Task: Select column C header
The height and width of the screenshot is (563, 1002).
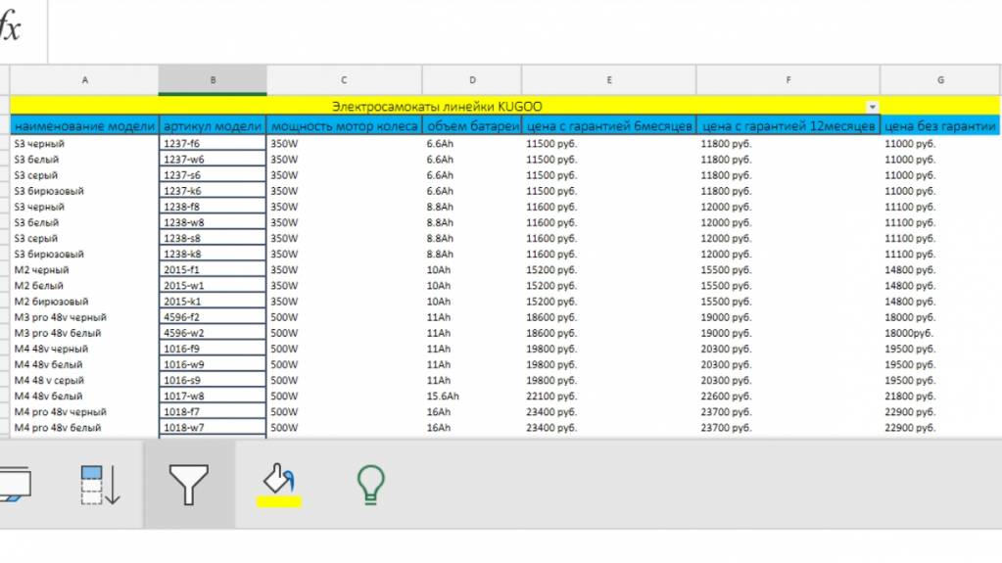Action: 344,80
